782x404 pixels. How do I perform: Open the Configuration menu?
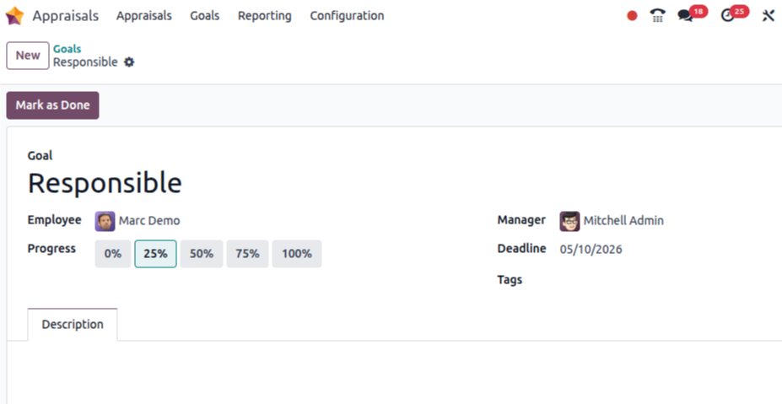click(347, 15)
